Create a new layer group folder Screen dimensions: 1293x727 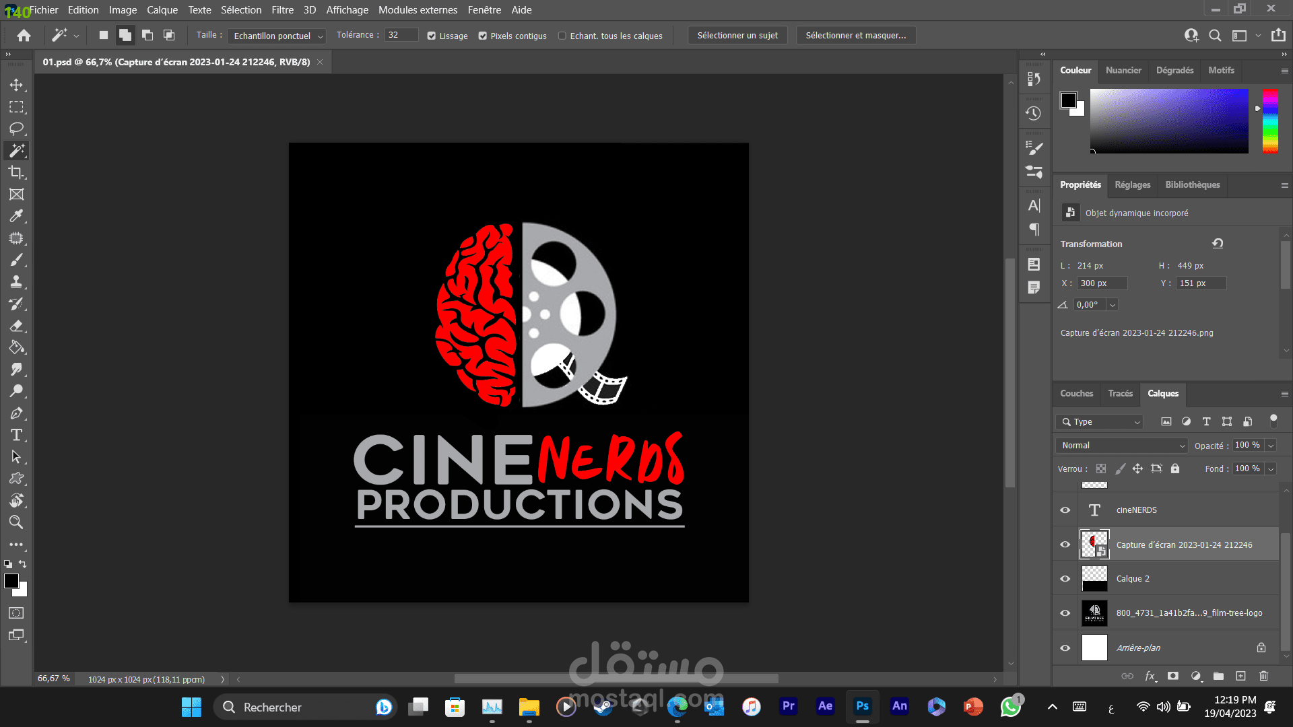[x=1218, y=676]
